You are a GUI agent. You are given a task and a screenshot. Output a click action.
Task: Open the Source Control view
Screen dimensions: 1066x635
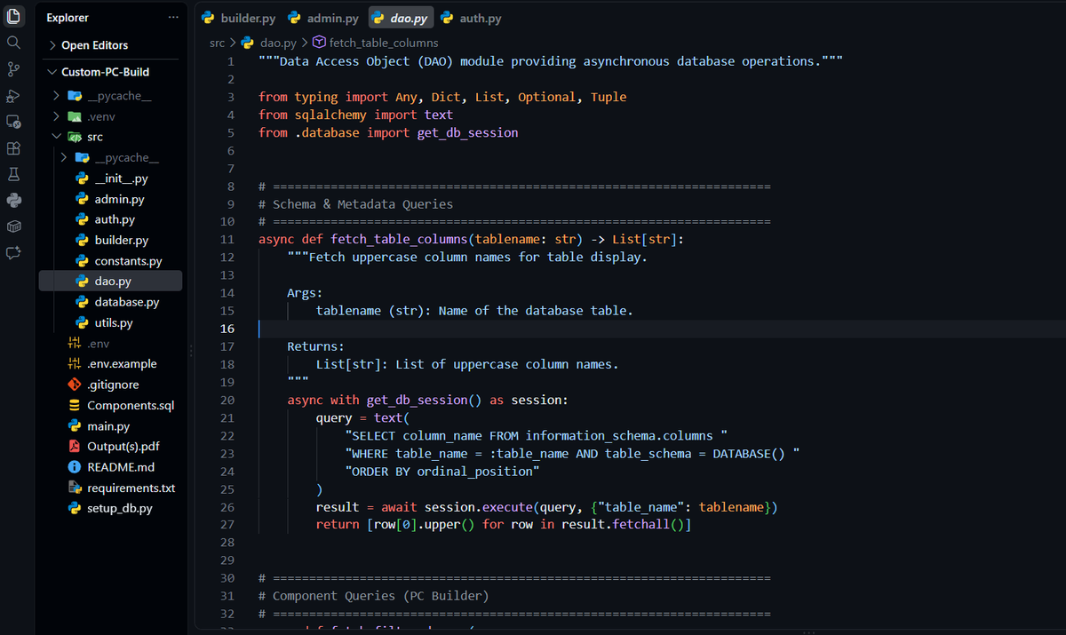click(13, 69)
